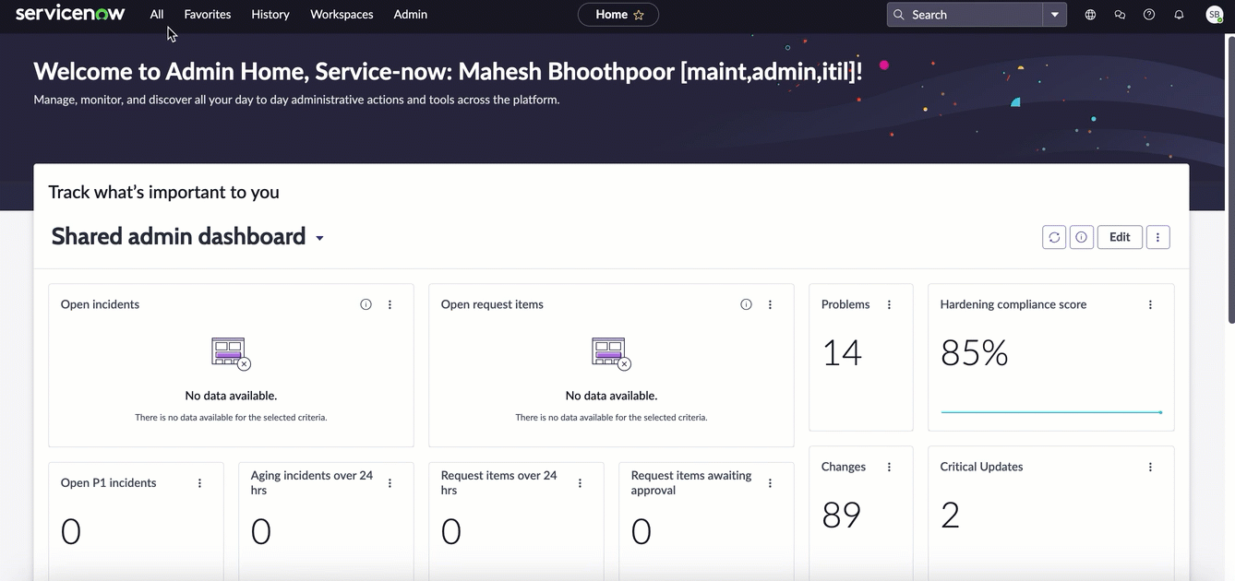1235x581 pixels.
Task: Click the "Track what's important to you" heading
Action: click(x=163, y=192)
